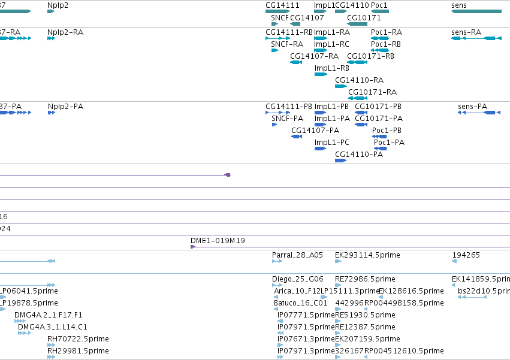
Task: Click the SNCF-PA protein label
Action: pyautogui.click(x=288, y=118)
